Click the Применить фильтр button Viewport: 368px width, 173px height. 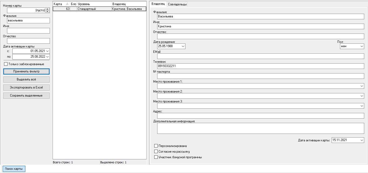26,71
